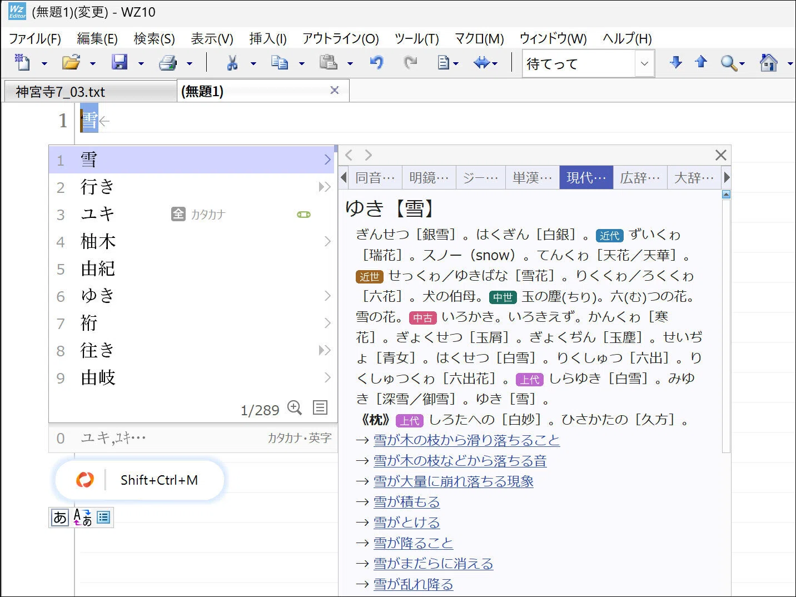Open link 雪が積もる

[406, 501]
